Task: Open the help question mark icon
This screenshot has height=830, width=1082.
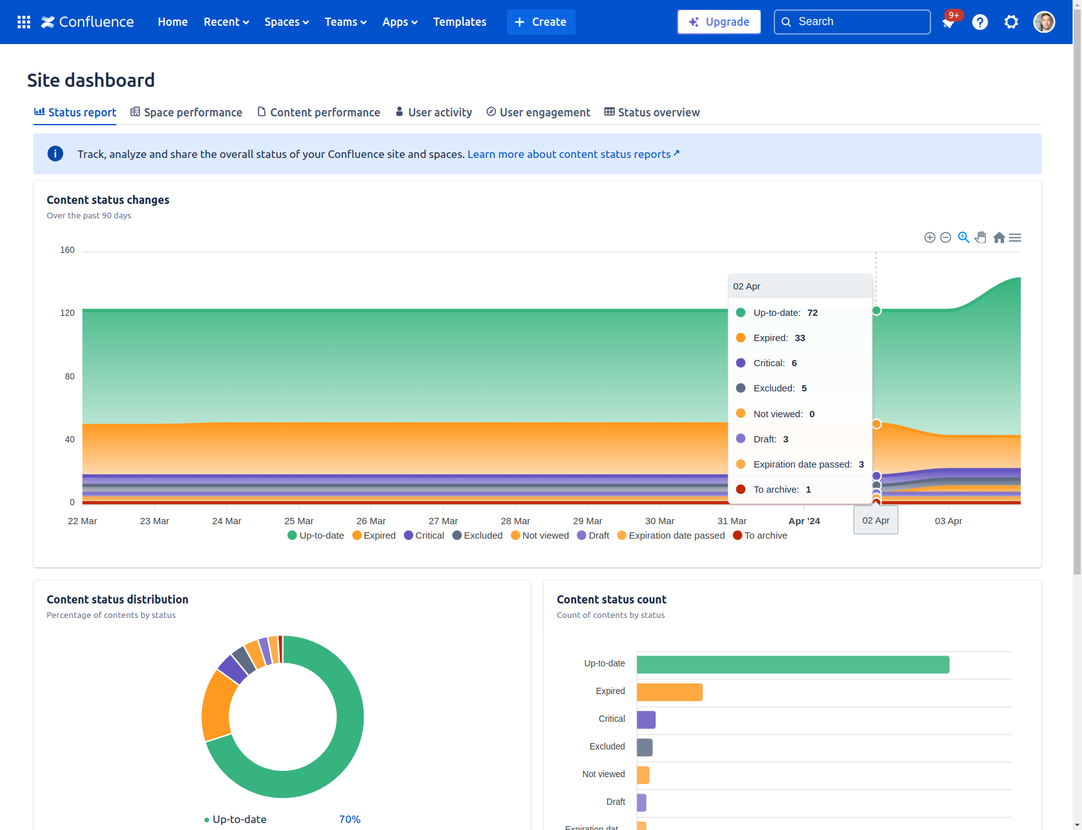Action: point(980,22)
